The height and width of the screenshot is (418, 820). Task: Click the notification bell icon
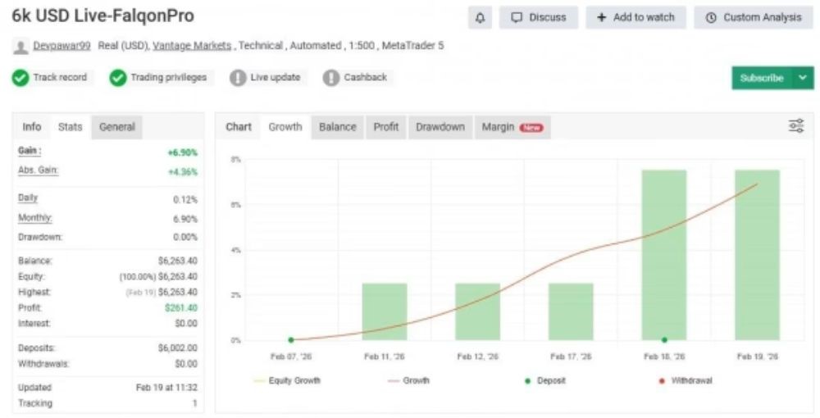[480, 18]
